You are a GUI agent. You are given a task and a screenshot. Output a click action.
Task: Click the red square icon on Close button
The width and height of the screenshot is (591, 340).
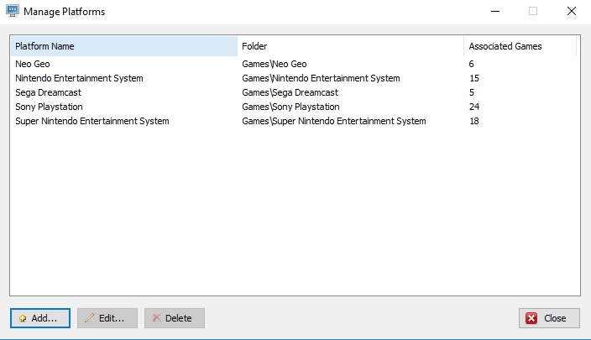coord(531,318)
